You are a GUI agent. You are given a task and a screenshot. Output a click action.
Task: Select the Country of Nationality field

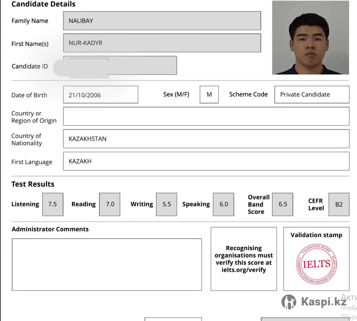(206, 139)
